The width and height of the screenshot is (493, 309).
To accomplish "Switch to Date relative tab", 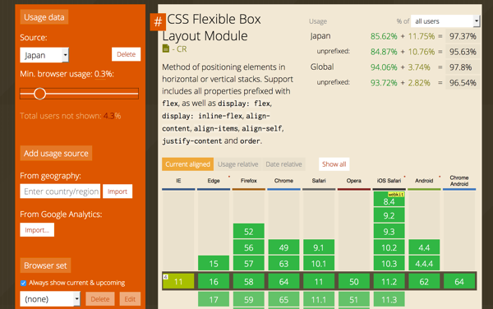I will point(283,164).
